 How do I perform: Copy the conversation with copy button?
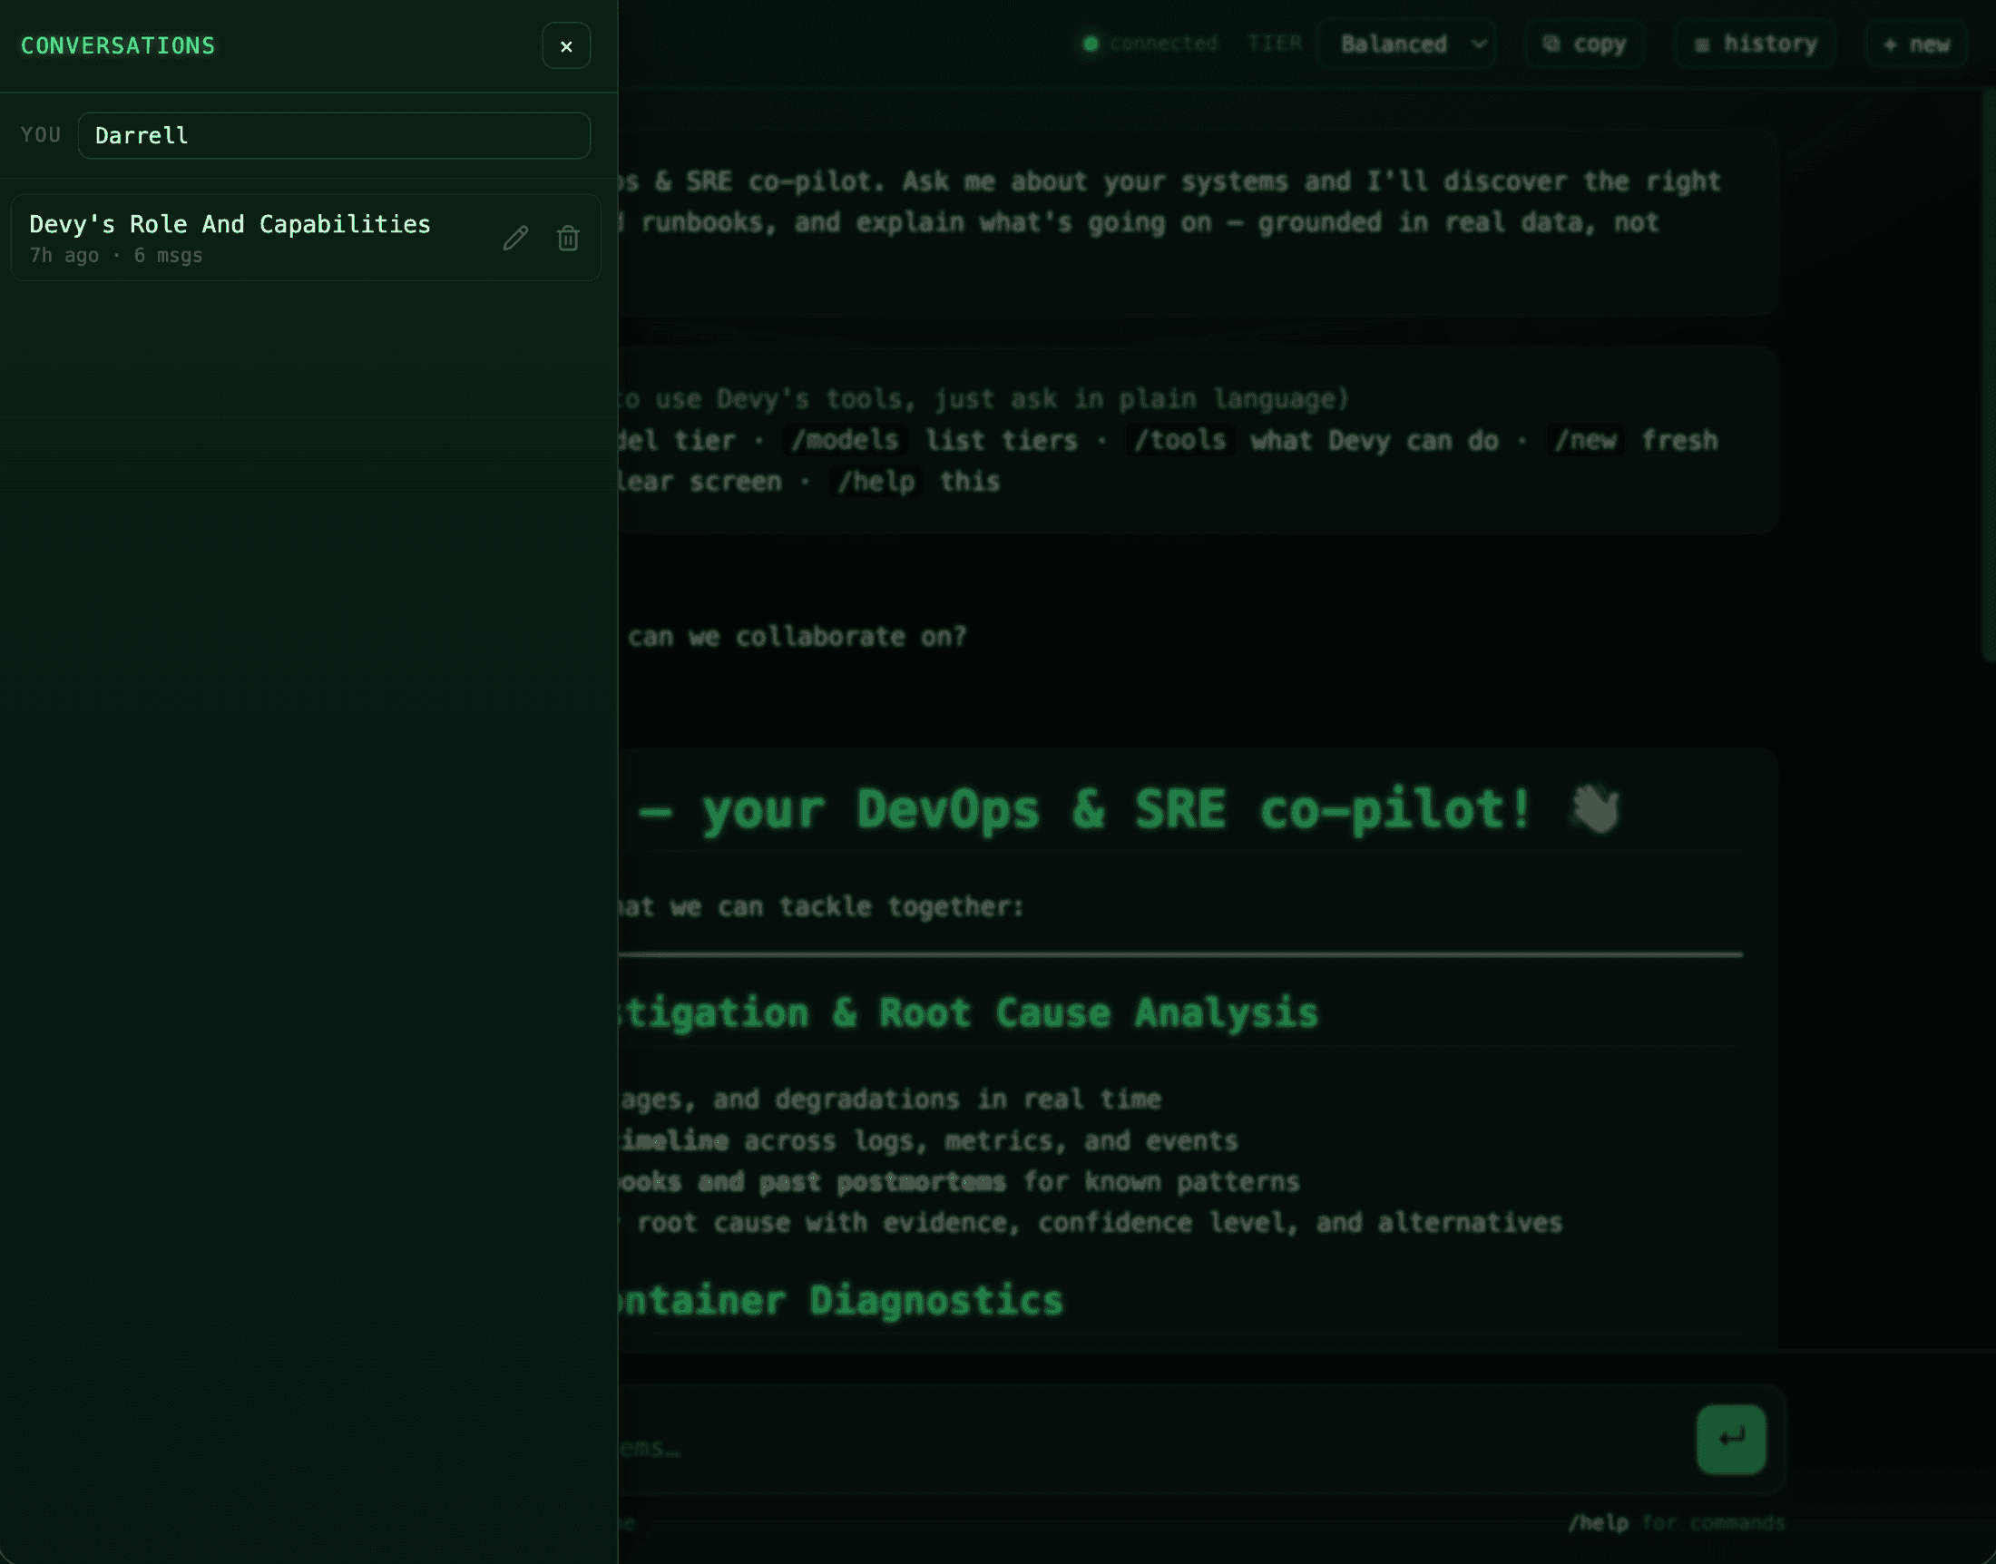coord(1585,44)
